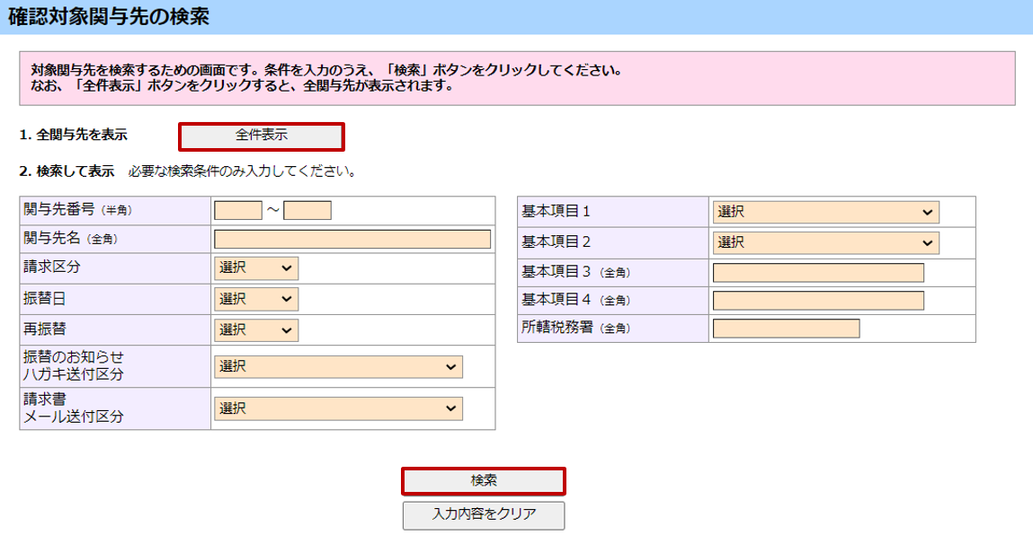
Task: Expand the 振替日 dropdown
Action: tap(256, 299)
